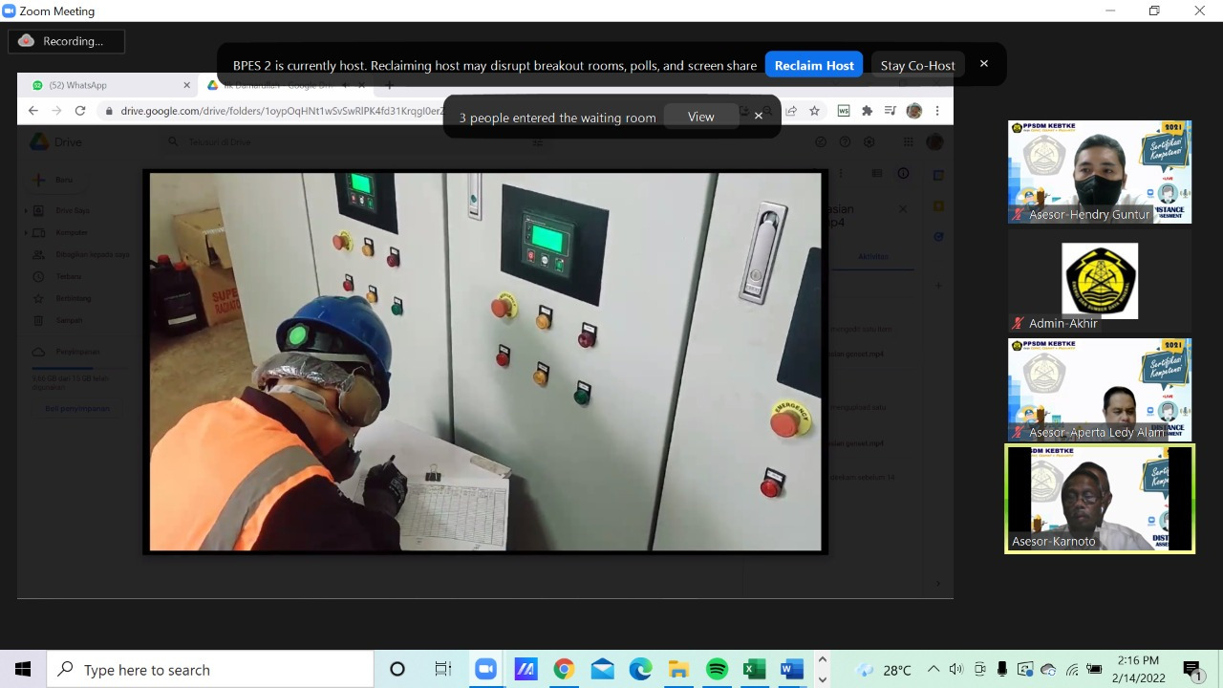This screenshot has width=1223, height=688.
Task: Open Chrome three-dot menu
Action: pos(938,111)
